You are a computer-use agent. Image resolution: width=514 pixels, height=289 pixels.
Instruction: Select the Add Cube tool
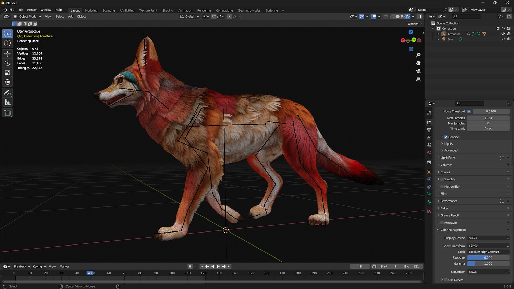coord(8,113)
